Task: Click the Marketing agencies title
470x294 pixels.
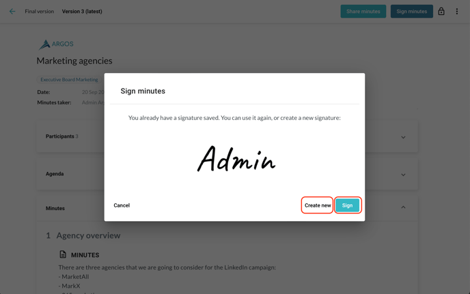Action: coord(74,61)
